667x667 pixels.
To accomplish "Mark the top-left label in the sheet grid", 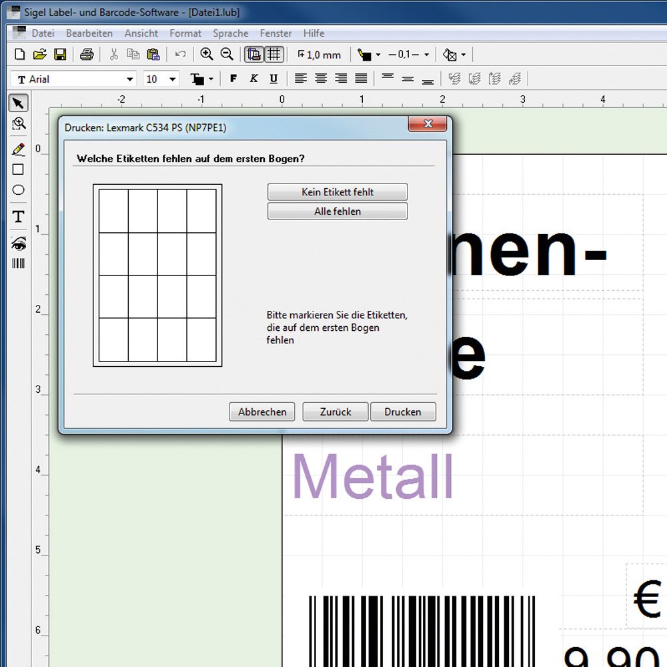I will click(113, 211).
